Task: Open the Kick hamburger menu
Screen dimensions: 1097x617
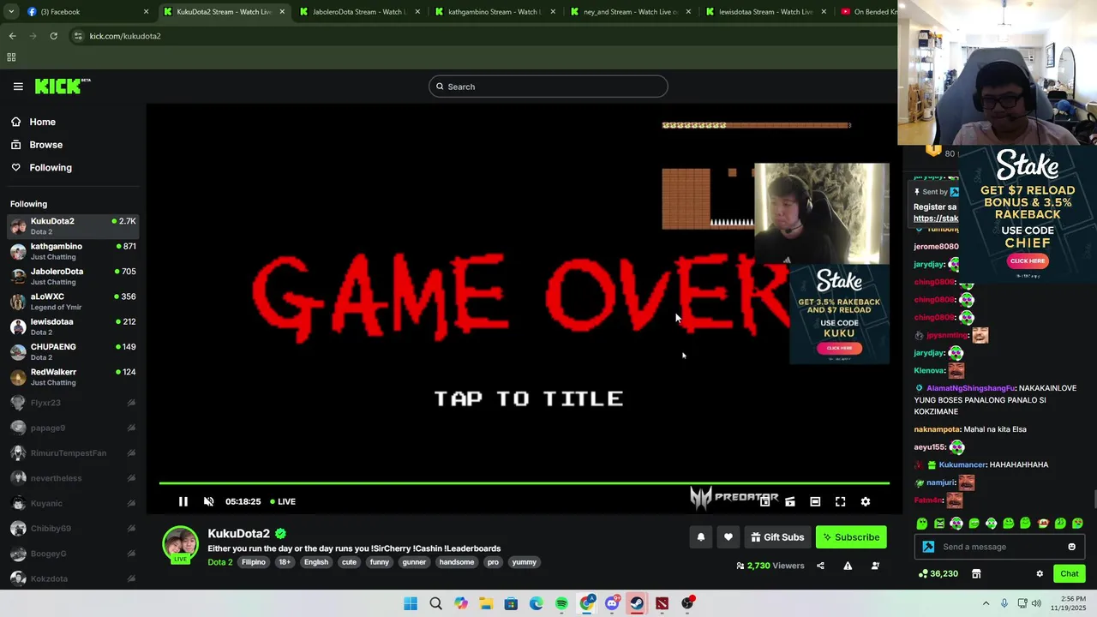Action: pyautogui.click(x=18, y=86)
